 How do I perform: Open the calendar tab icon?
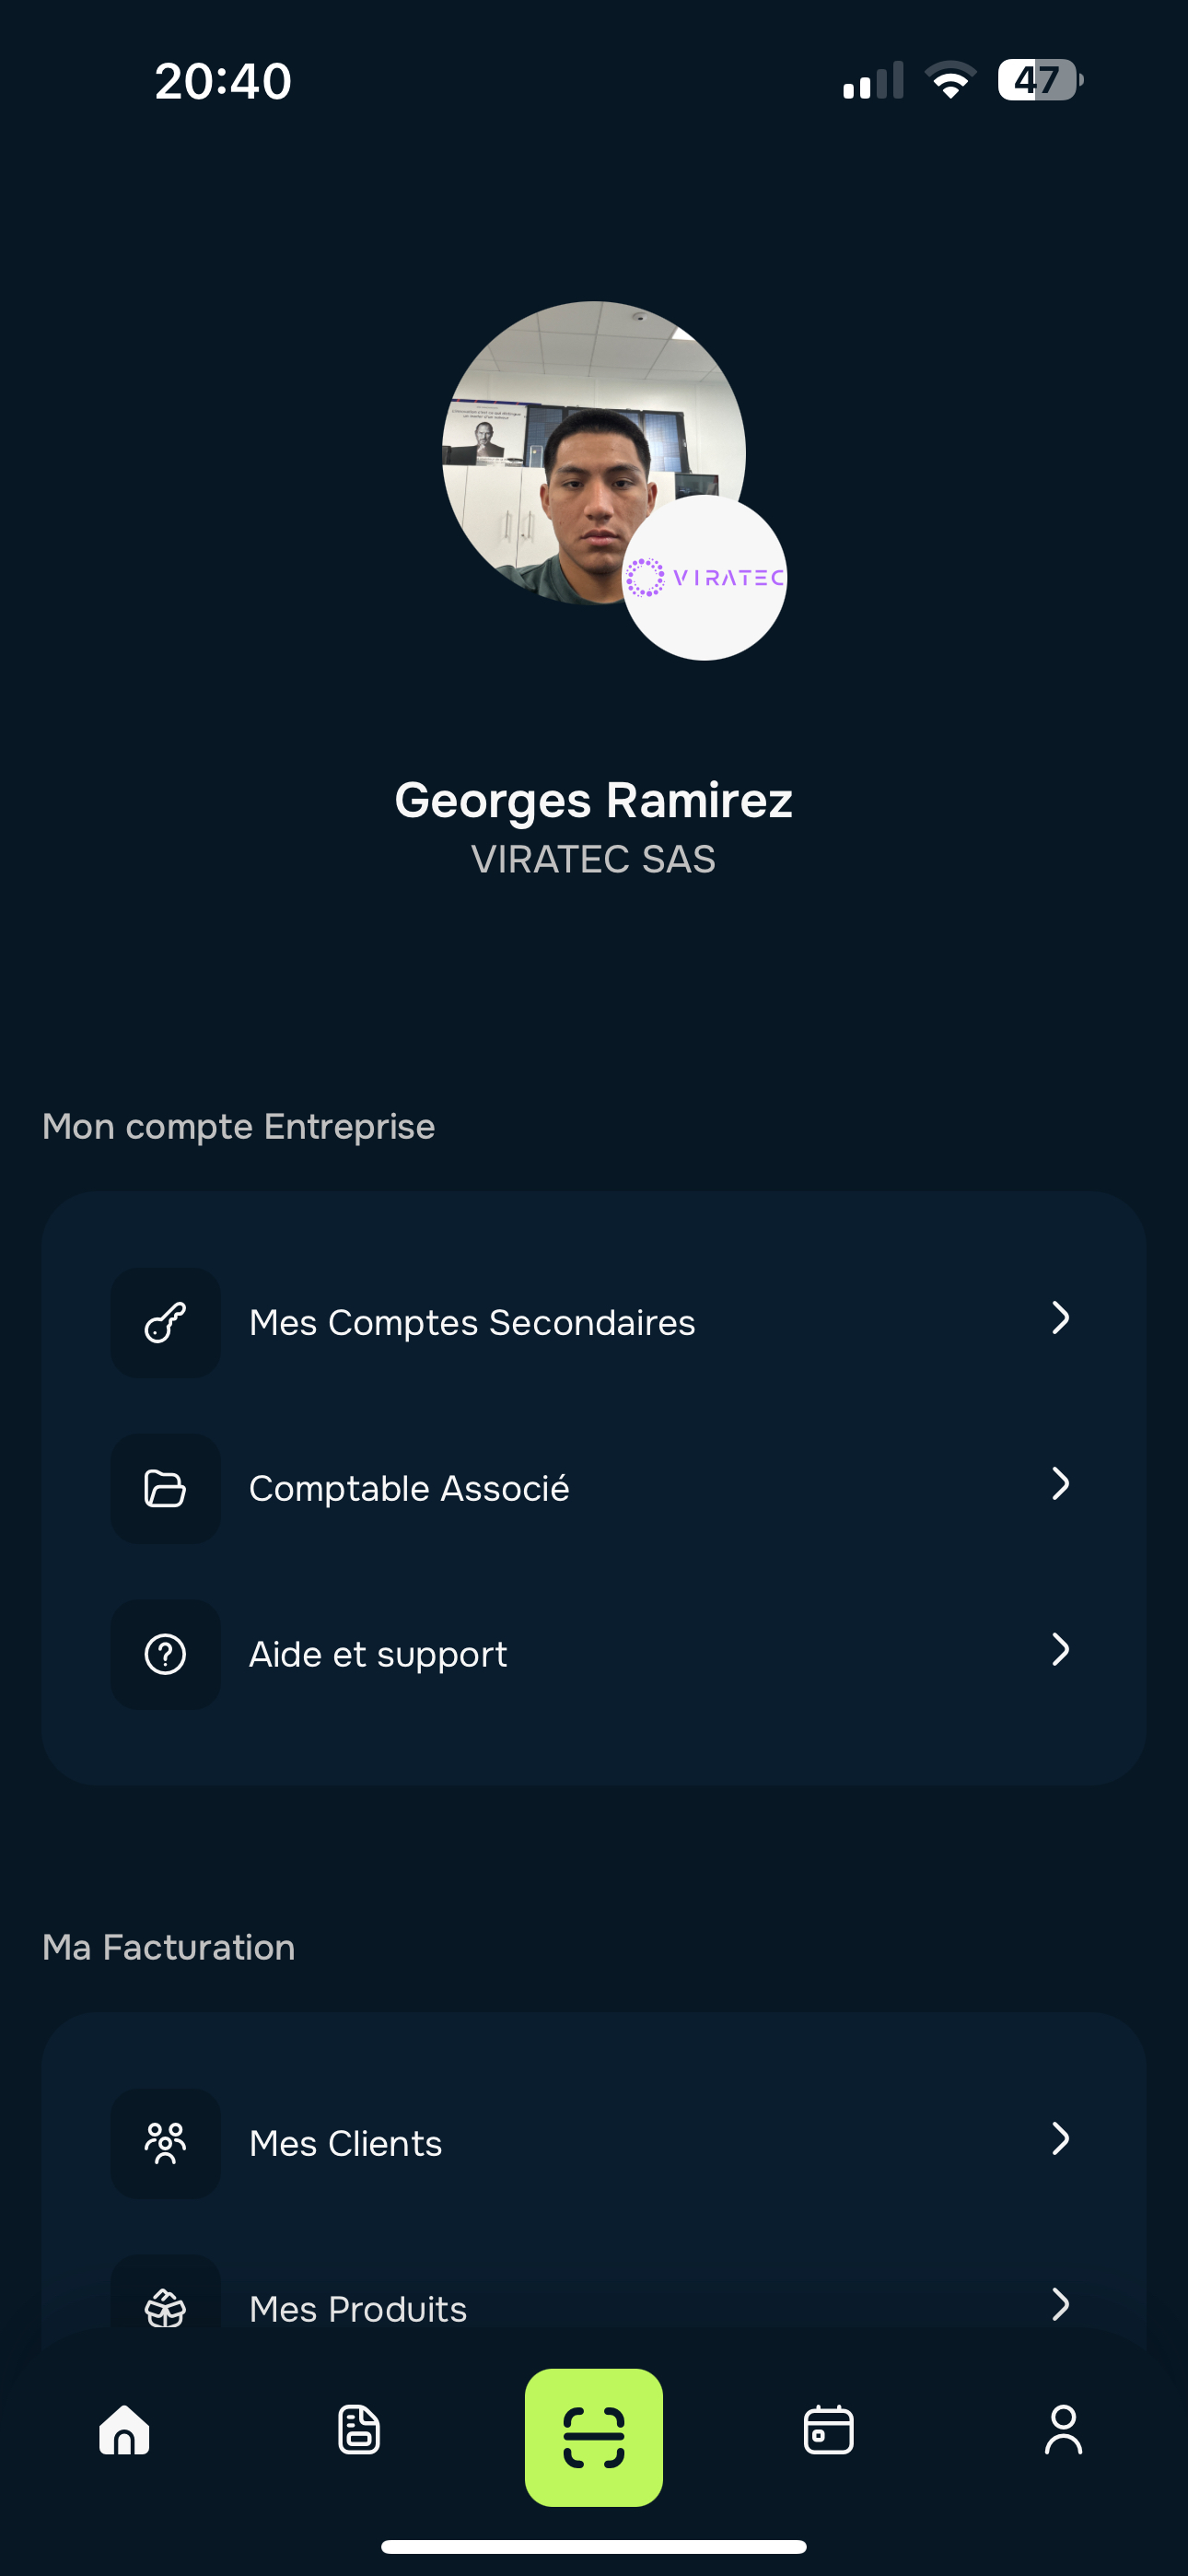point(828,2430)
